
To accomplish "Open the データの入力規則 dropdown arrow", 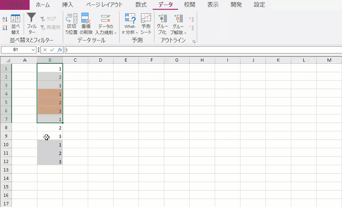I will (x=115, y=33).
